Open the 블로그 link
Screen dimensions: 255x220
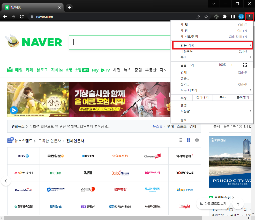[42, 70]
